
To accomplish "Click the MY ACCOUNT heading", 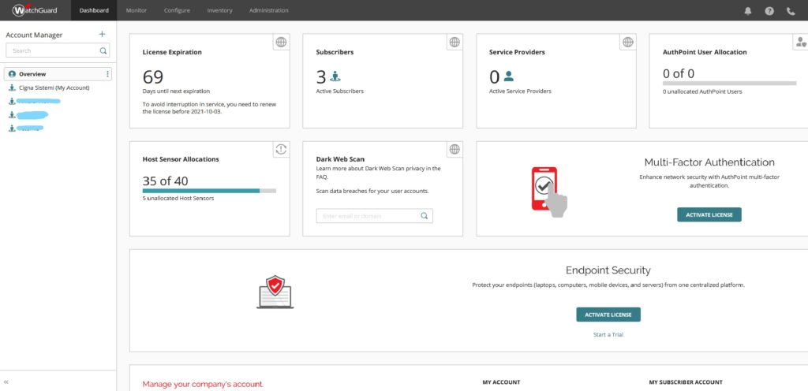I will pos(501,382).
